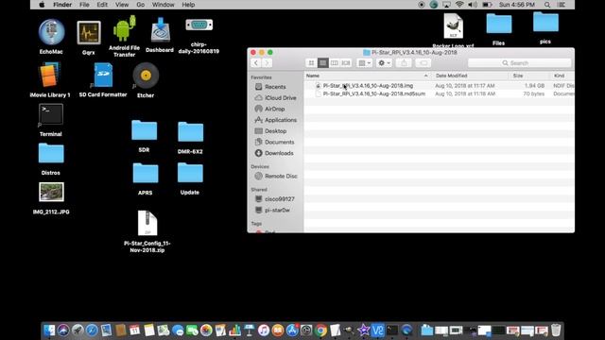Open Google Chrome from the Dock
Screen dimensions: 605x340
tap(320, 331)
